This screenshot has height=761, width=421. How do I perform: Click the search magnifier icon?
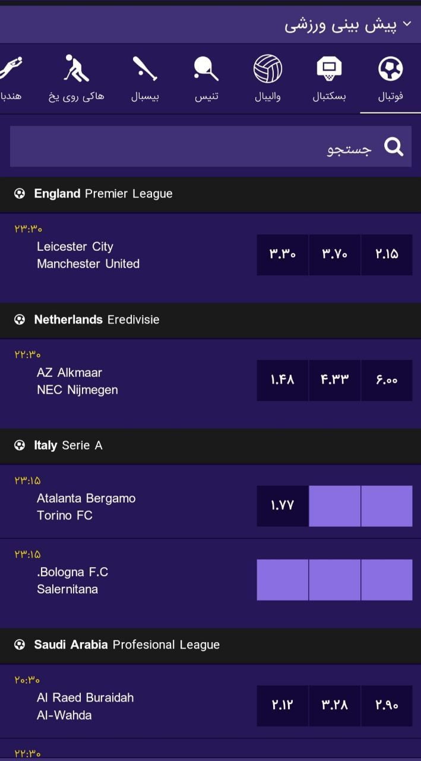click(393, 147)
